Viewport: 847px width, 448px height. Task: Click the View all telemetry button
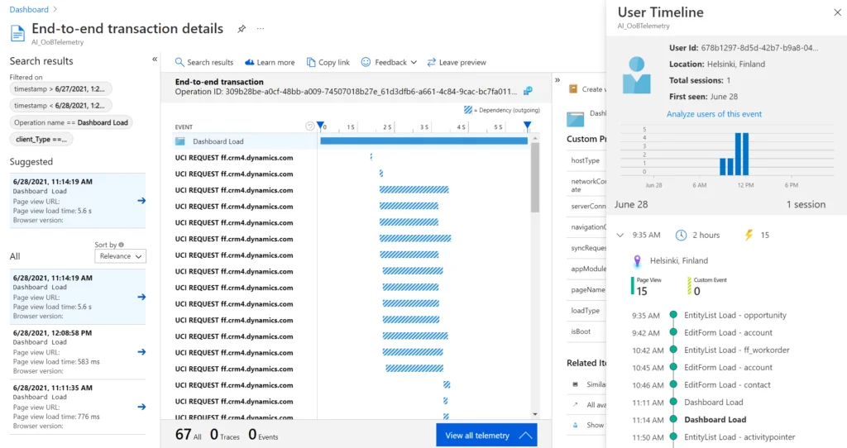coord(486,436)
